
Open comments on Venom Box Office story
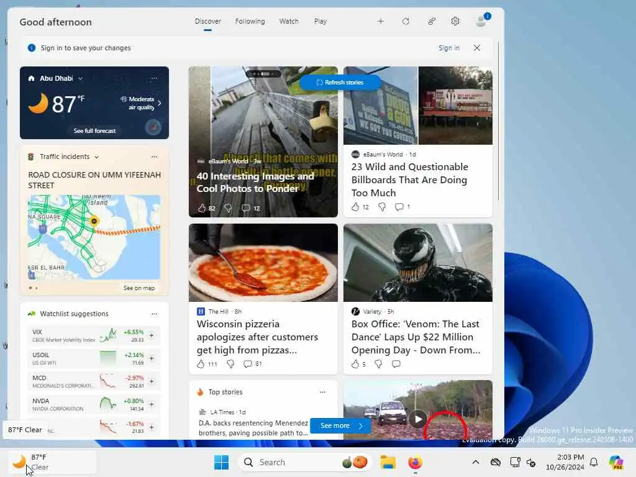tap(396, 364)
